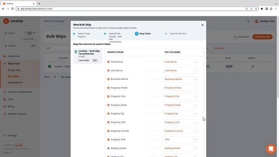The image size is (279, 157).
Task: Click the Property Zip check status icon
Action: pyautogui.click(x=108, y=113)
